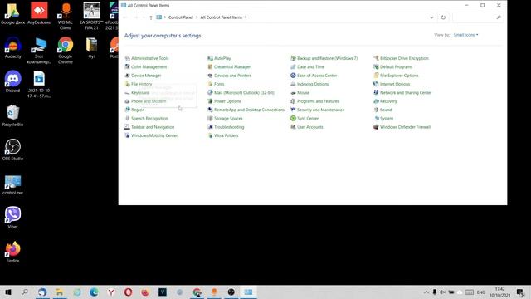Open Security and Maintenance link
The width and height of the screenshot is (531, 299).
coord(321,110)
